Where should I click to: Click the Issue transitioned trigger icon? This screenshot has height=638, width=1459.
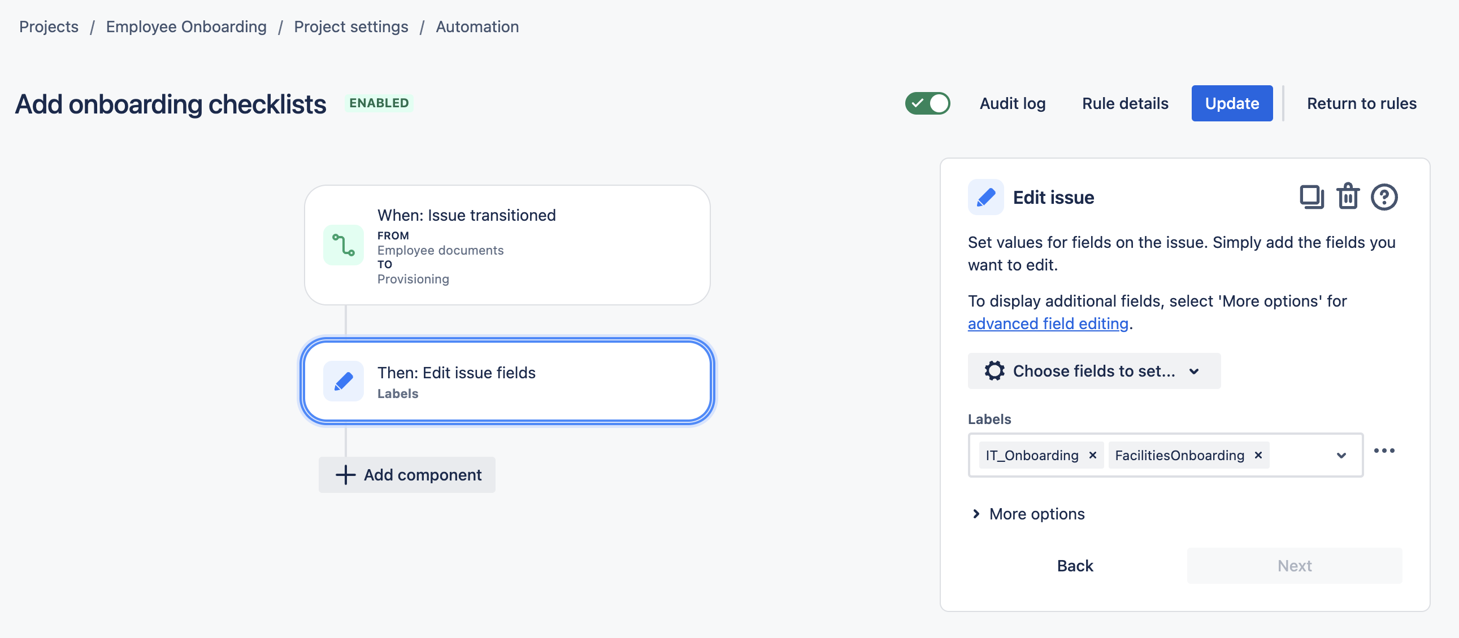click(x=343, y=245)
